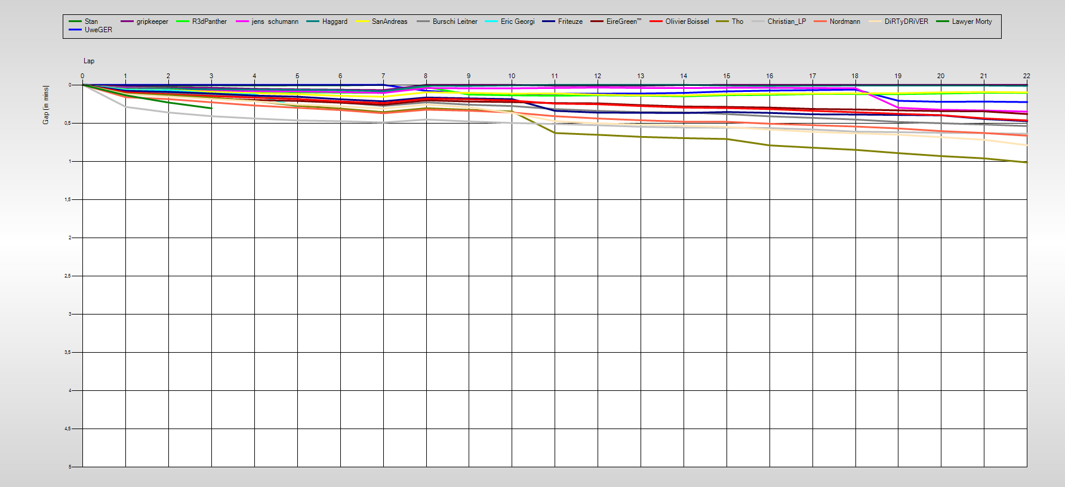Click the blue line swatch beside UweGER
The width and height of the screenshot is (1065, 487).
click(x=75, y=30)
